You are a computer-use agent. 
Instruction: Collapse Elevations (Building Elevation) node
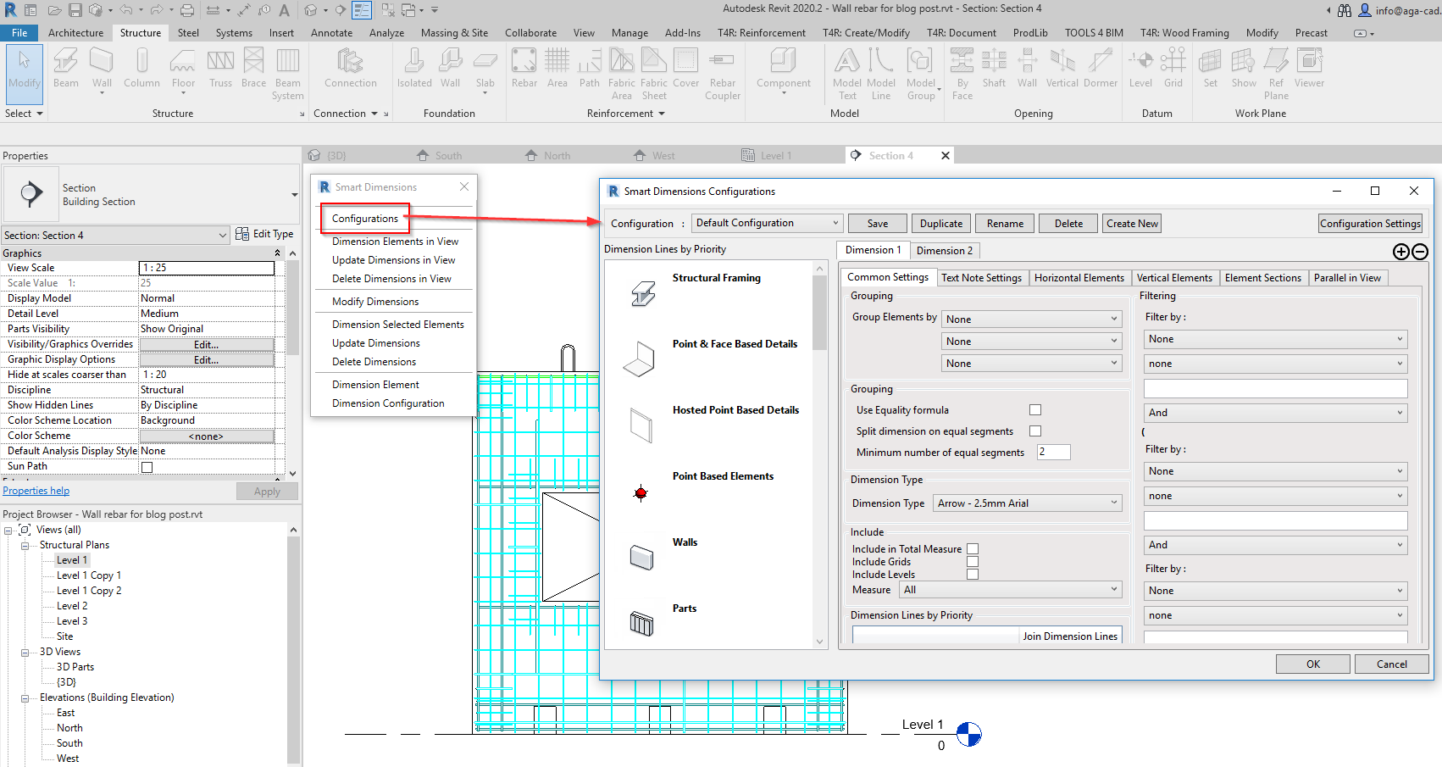click(25, 698)
